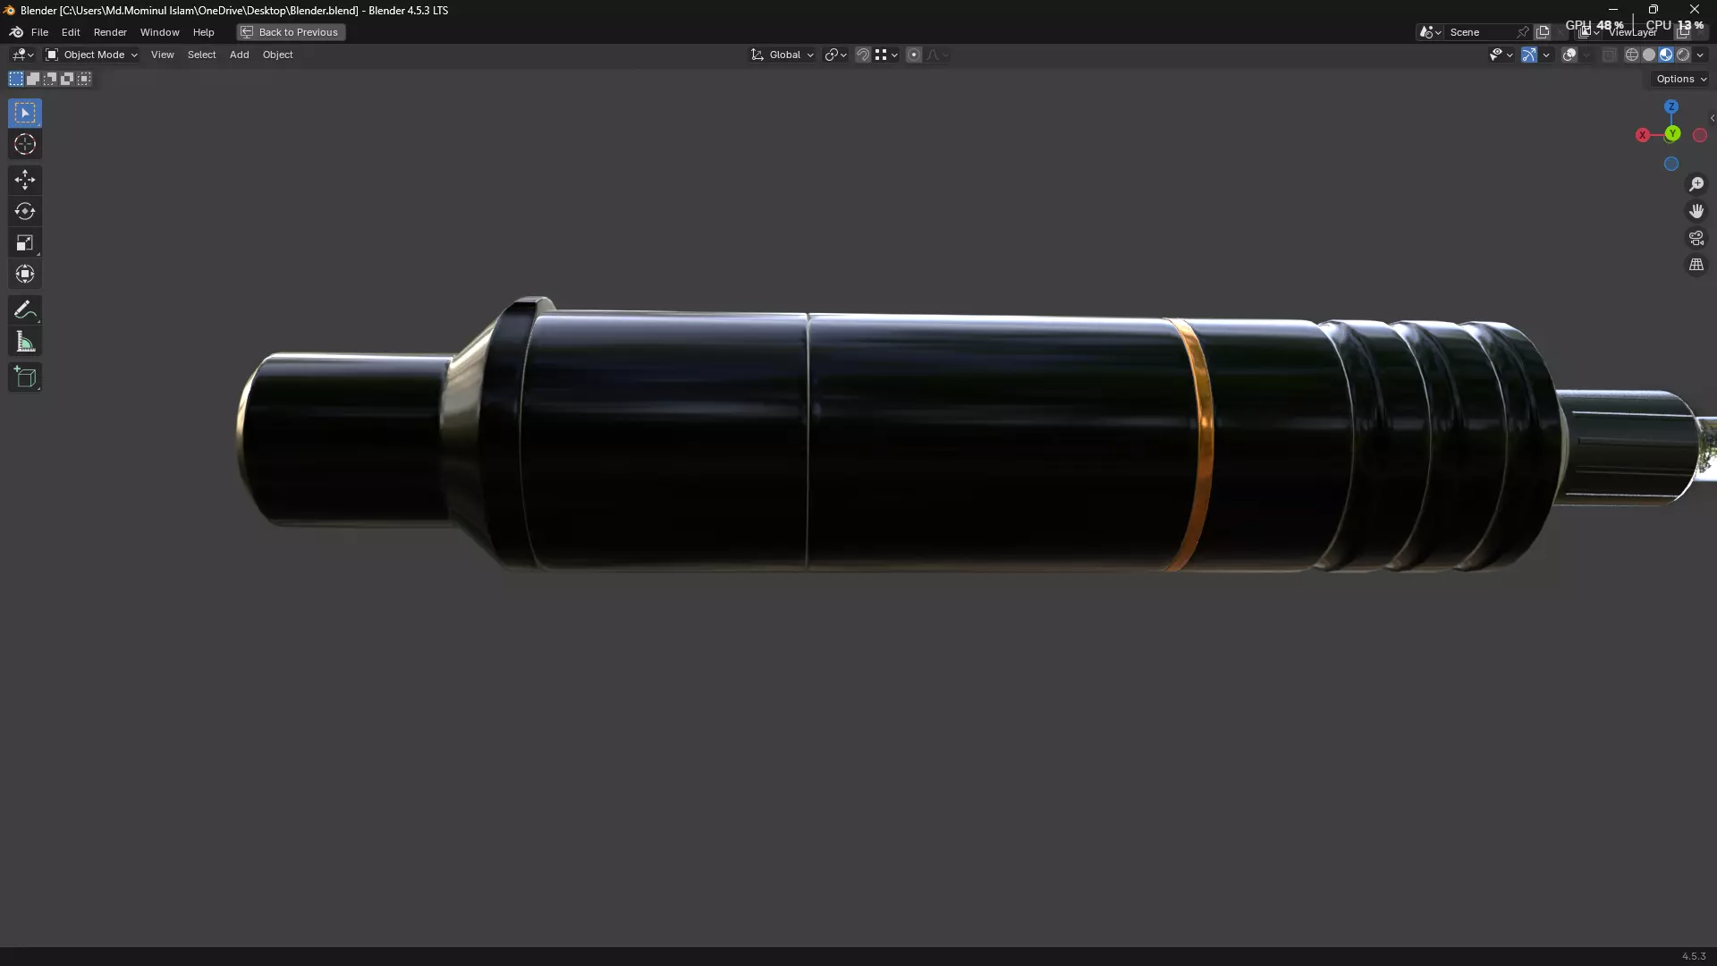The image size is (1717, 966).
Task: Expand the Options dropdown
Action: click(1681, 79)
